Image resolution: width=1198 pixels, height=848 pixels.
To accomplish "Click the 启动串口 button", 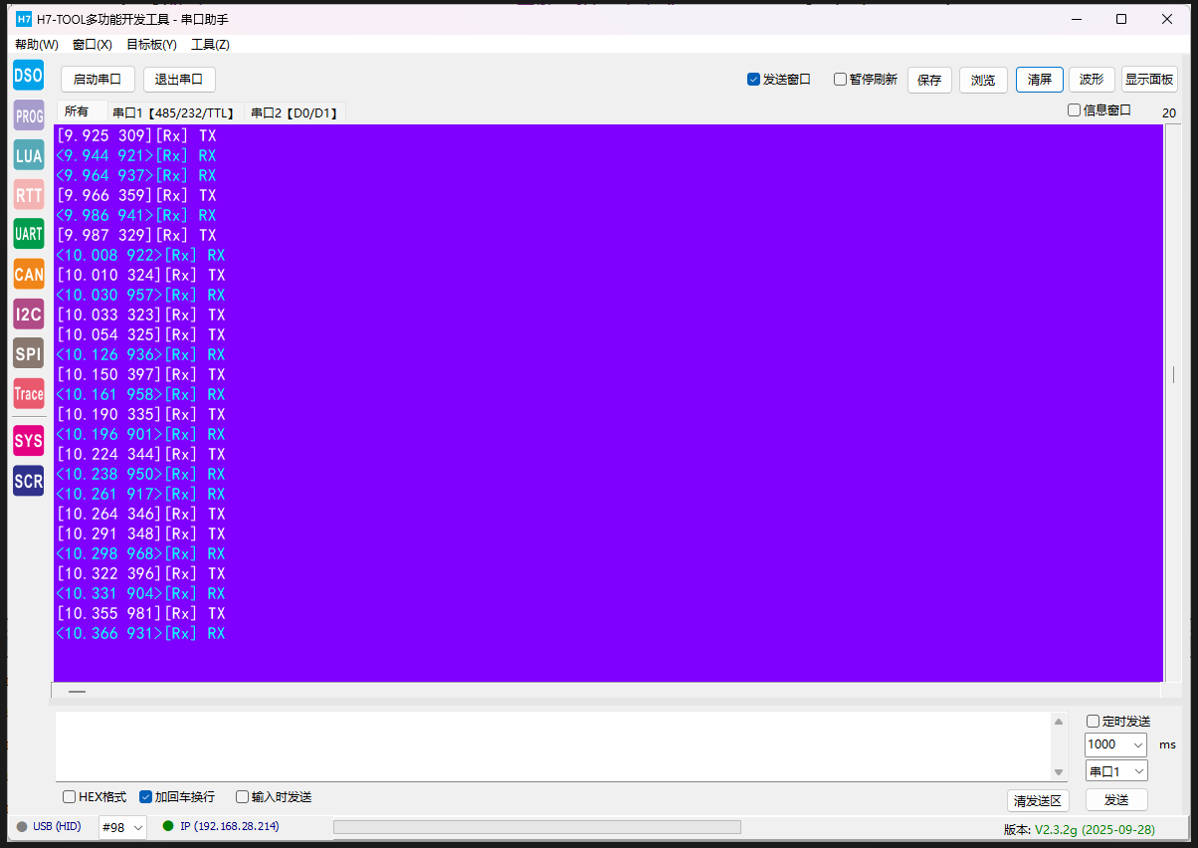I will point(98,80).
